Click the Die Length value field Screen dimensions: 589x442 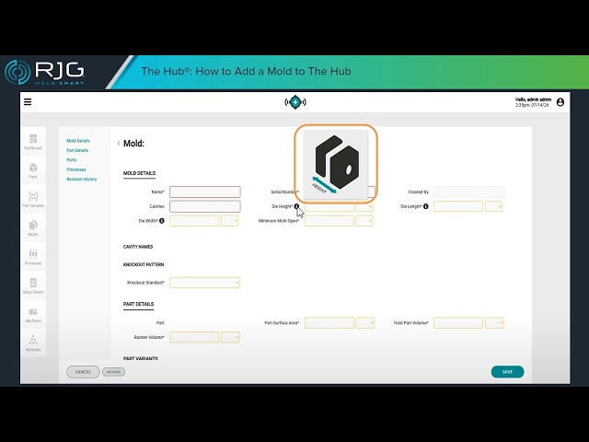tap(458, 206)
